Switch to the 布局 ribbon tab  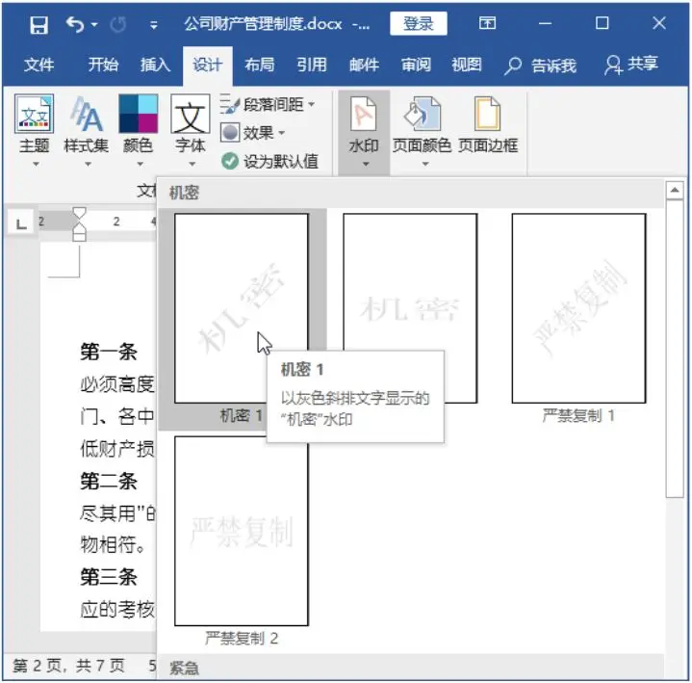(x=260, y=65)
